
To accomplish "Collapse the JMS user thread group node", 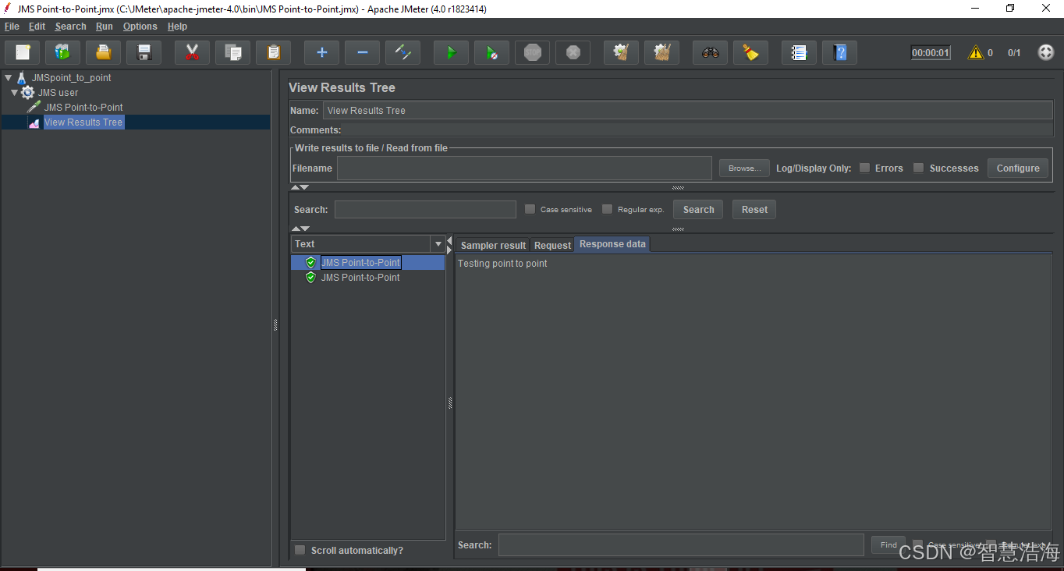I will (x=14, y=93).
